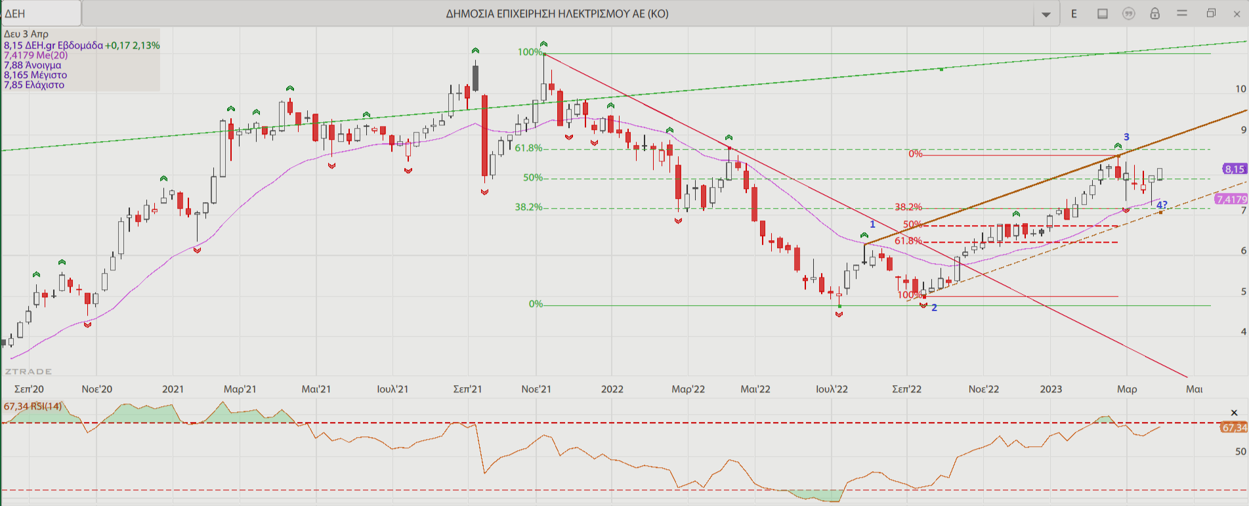Image resolution: width=1249 pixels, height=506 pixels.
Task: Click the 10 price axis label
Action: (x=1240, y=89)
